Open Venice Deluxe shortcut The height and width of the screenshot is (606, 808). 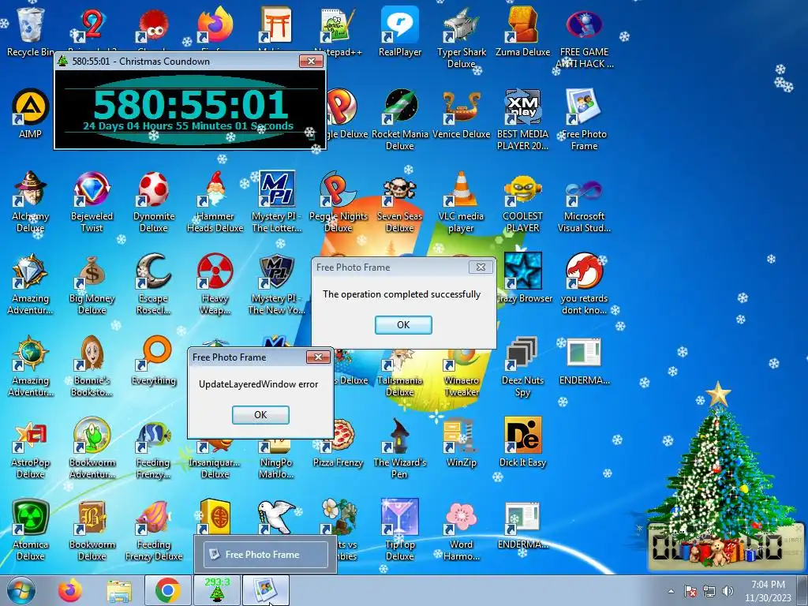[461, 114]
